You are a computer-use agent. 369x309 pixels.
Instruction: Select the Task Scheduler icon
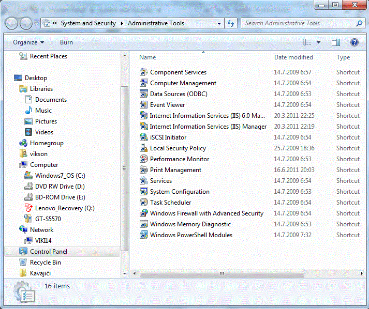point(144,203)
